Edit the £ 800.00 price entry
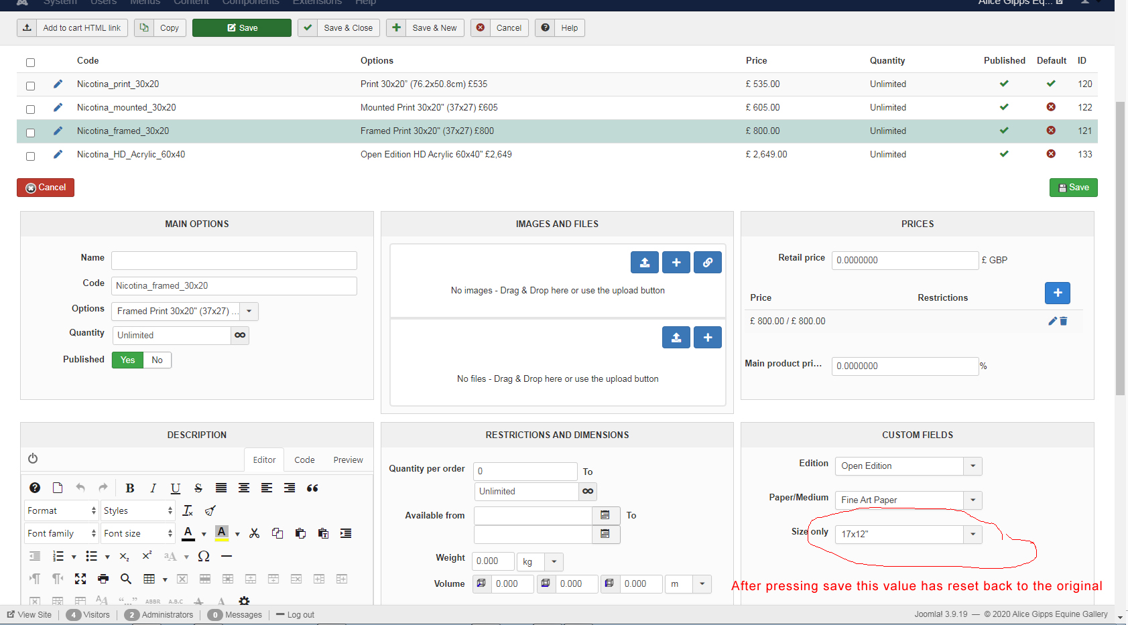The width and height of the screenshot is (1128, 625). (1052, 321)
